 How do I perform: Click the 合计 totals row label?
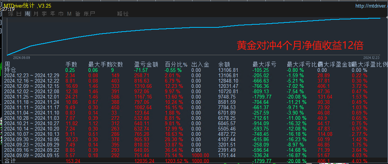coord(10,161)
